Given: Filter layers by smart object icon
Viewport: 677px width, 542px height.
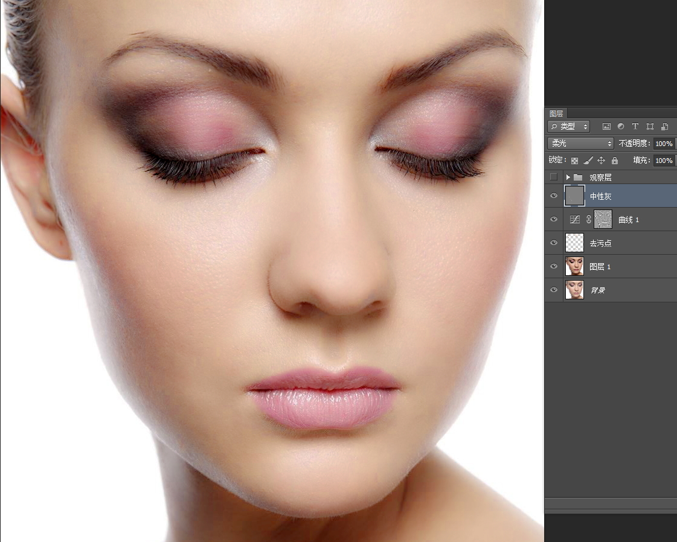Looking at the screenshot, I should 664,126.
